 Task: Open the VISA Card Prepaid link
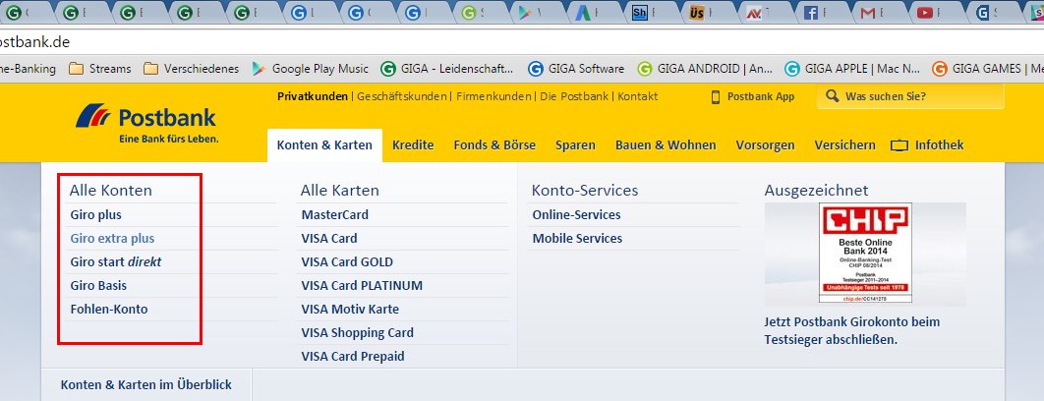(x=353, y=357)
